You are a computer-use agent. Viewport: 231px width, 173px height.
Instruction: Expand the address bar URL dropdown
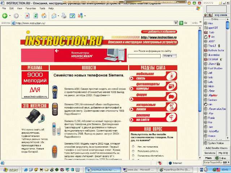tap(176, 23)
